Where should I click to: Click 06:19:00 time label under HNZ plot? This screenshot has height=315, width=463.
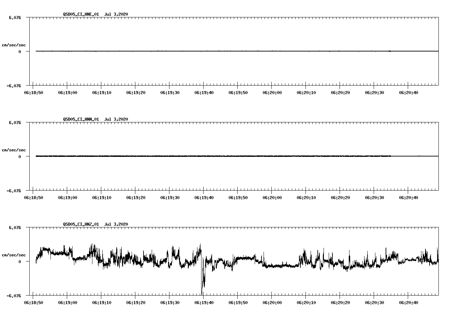(68, 302)
